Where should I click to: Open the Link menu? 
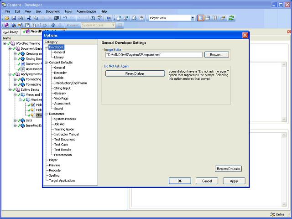click(x=38, y=11)
